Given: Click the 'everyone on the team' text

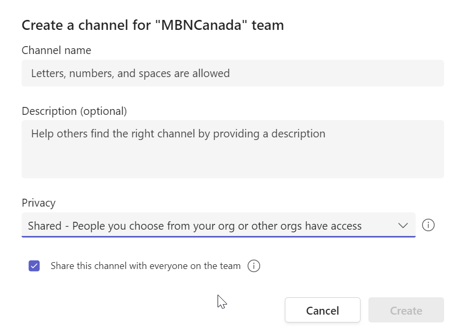Looking at the screenshot, I should 195,266.
